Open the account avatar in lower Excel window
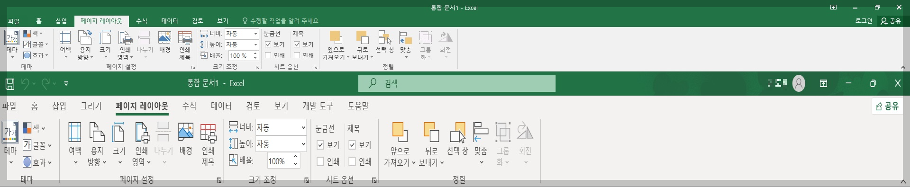910x187 pixels. (799, 84)
